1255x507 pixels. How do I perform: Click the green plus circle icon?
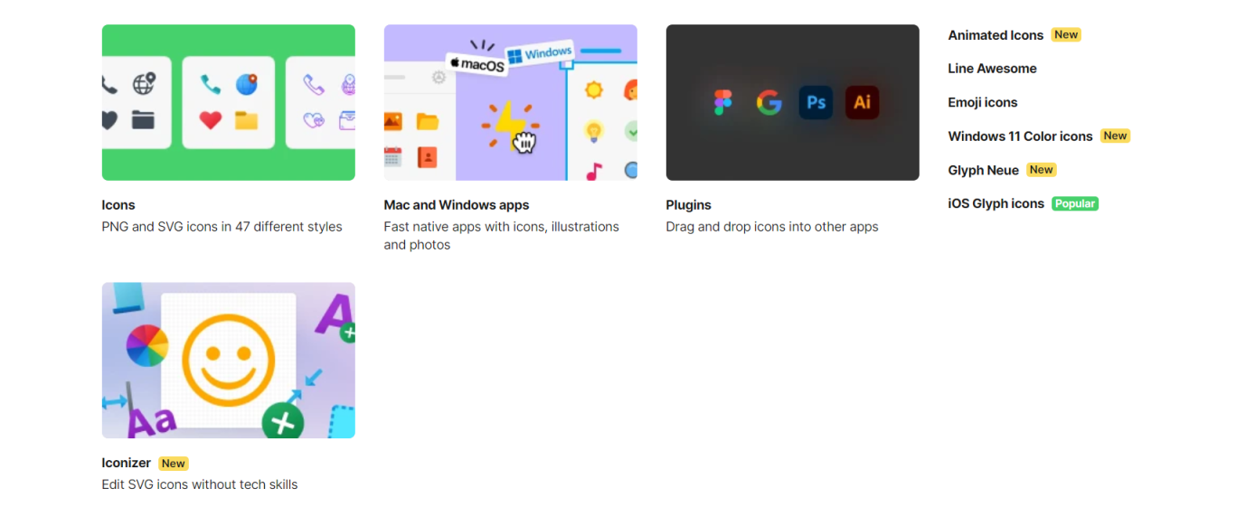(283, 422)
